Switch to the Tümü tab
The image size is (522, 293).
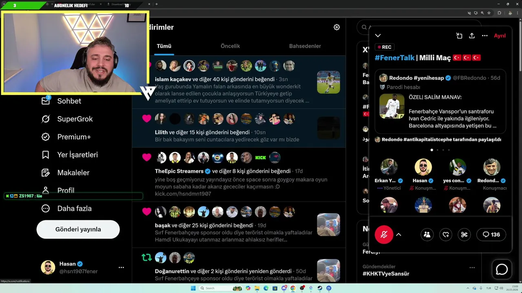(x=164, y=46)
